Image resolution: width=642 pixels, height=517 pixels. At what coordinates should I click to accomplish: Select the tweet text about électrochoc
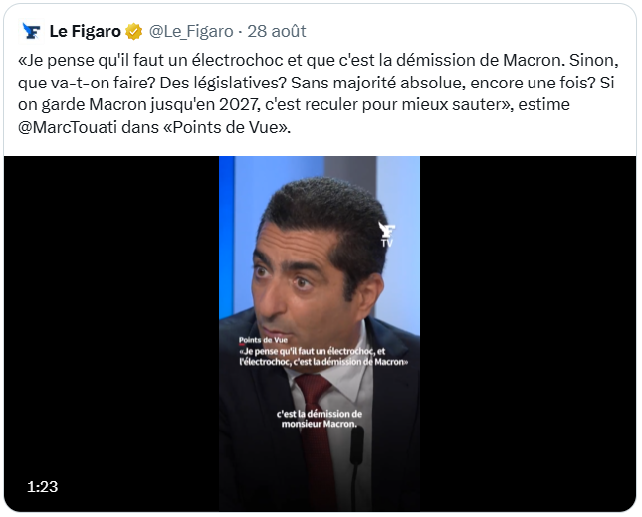(x=318, y=93)
